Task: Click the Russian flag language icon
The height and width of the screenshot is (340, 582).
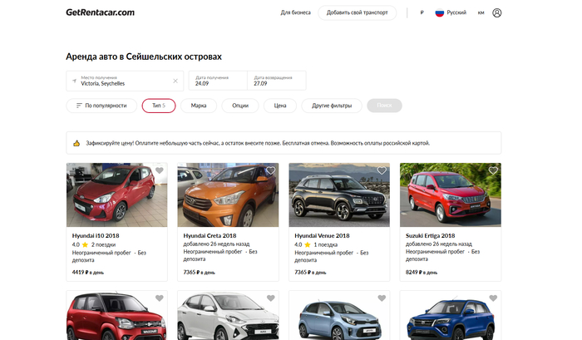Action: pyautogui.click(x=440, y=12)
